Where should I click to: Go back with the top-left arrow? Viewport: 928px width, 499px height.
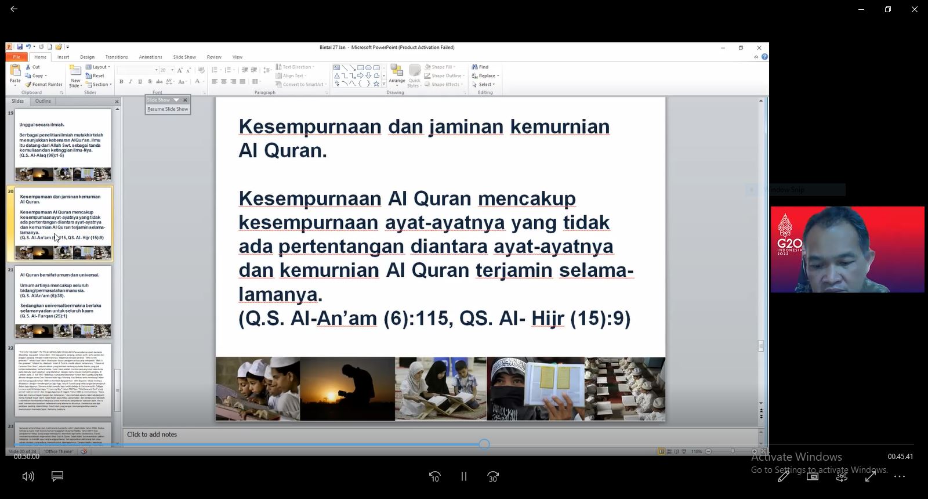coord(14,9)
